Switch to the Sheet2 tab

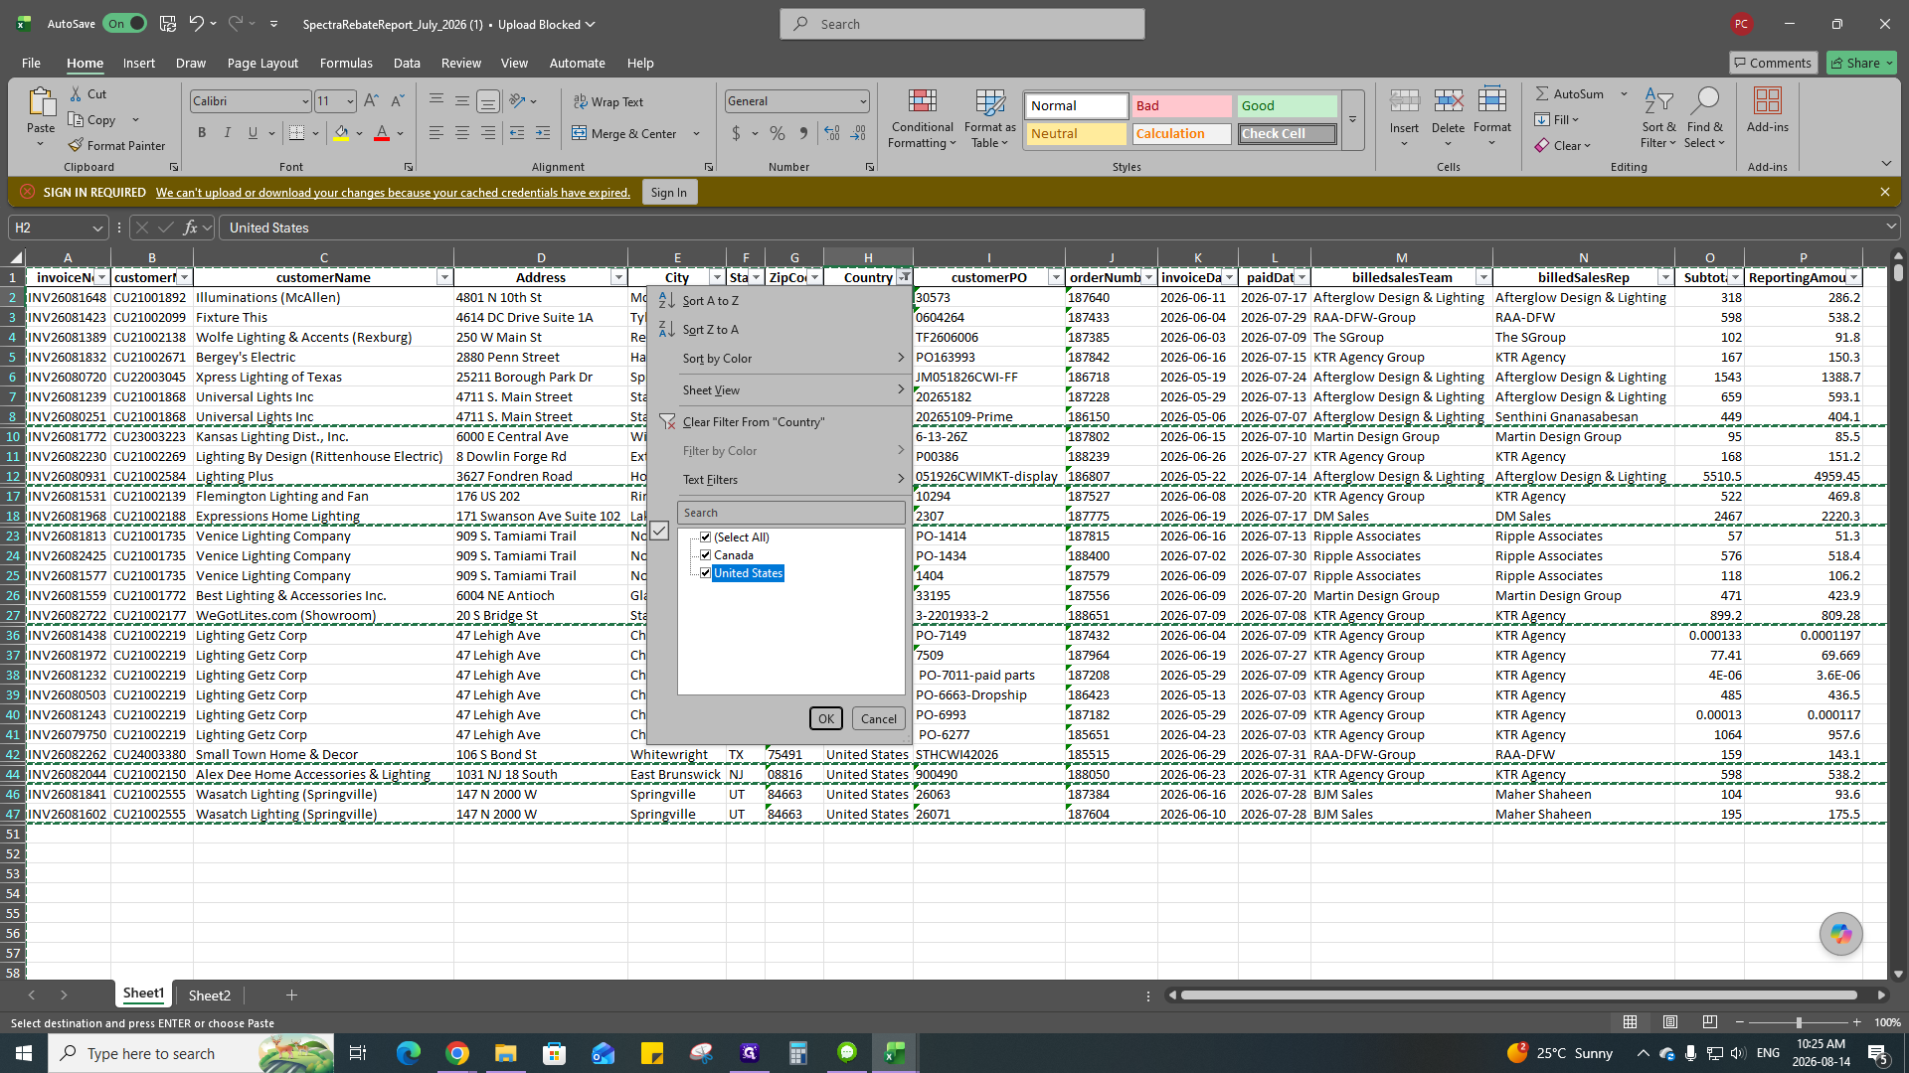click(x=209, y=996)
